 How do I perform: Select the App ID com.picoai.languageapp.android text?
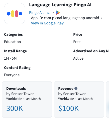coord(65,18)
